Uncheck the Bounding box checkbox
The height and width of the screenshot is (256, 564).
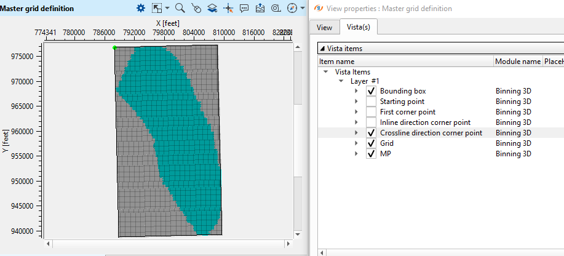pos(371,91)
